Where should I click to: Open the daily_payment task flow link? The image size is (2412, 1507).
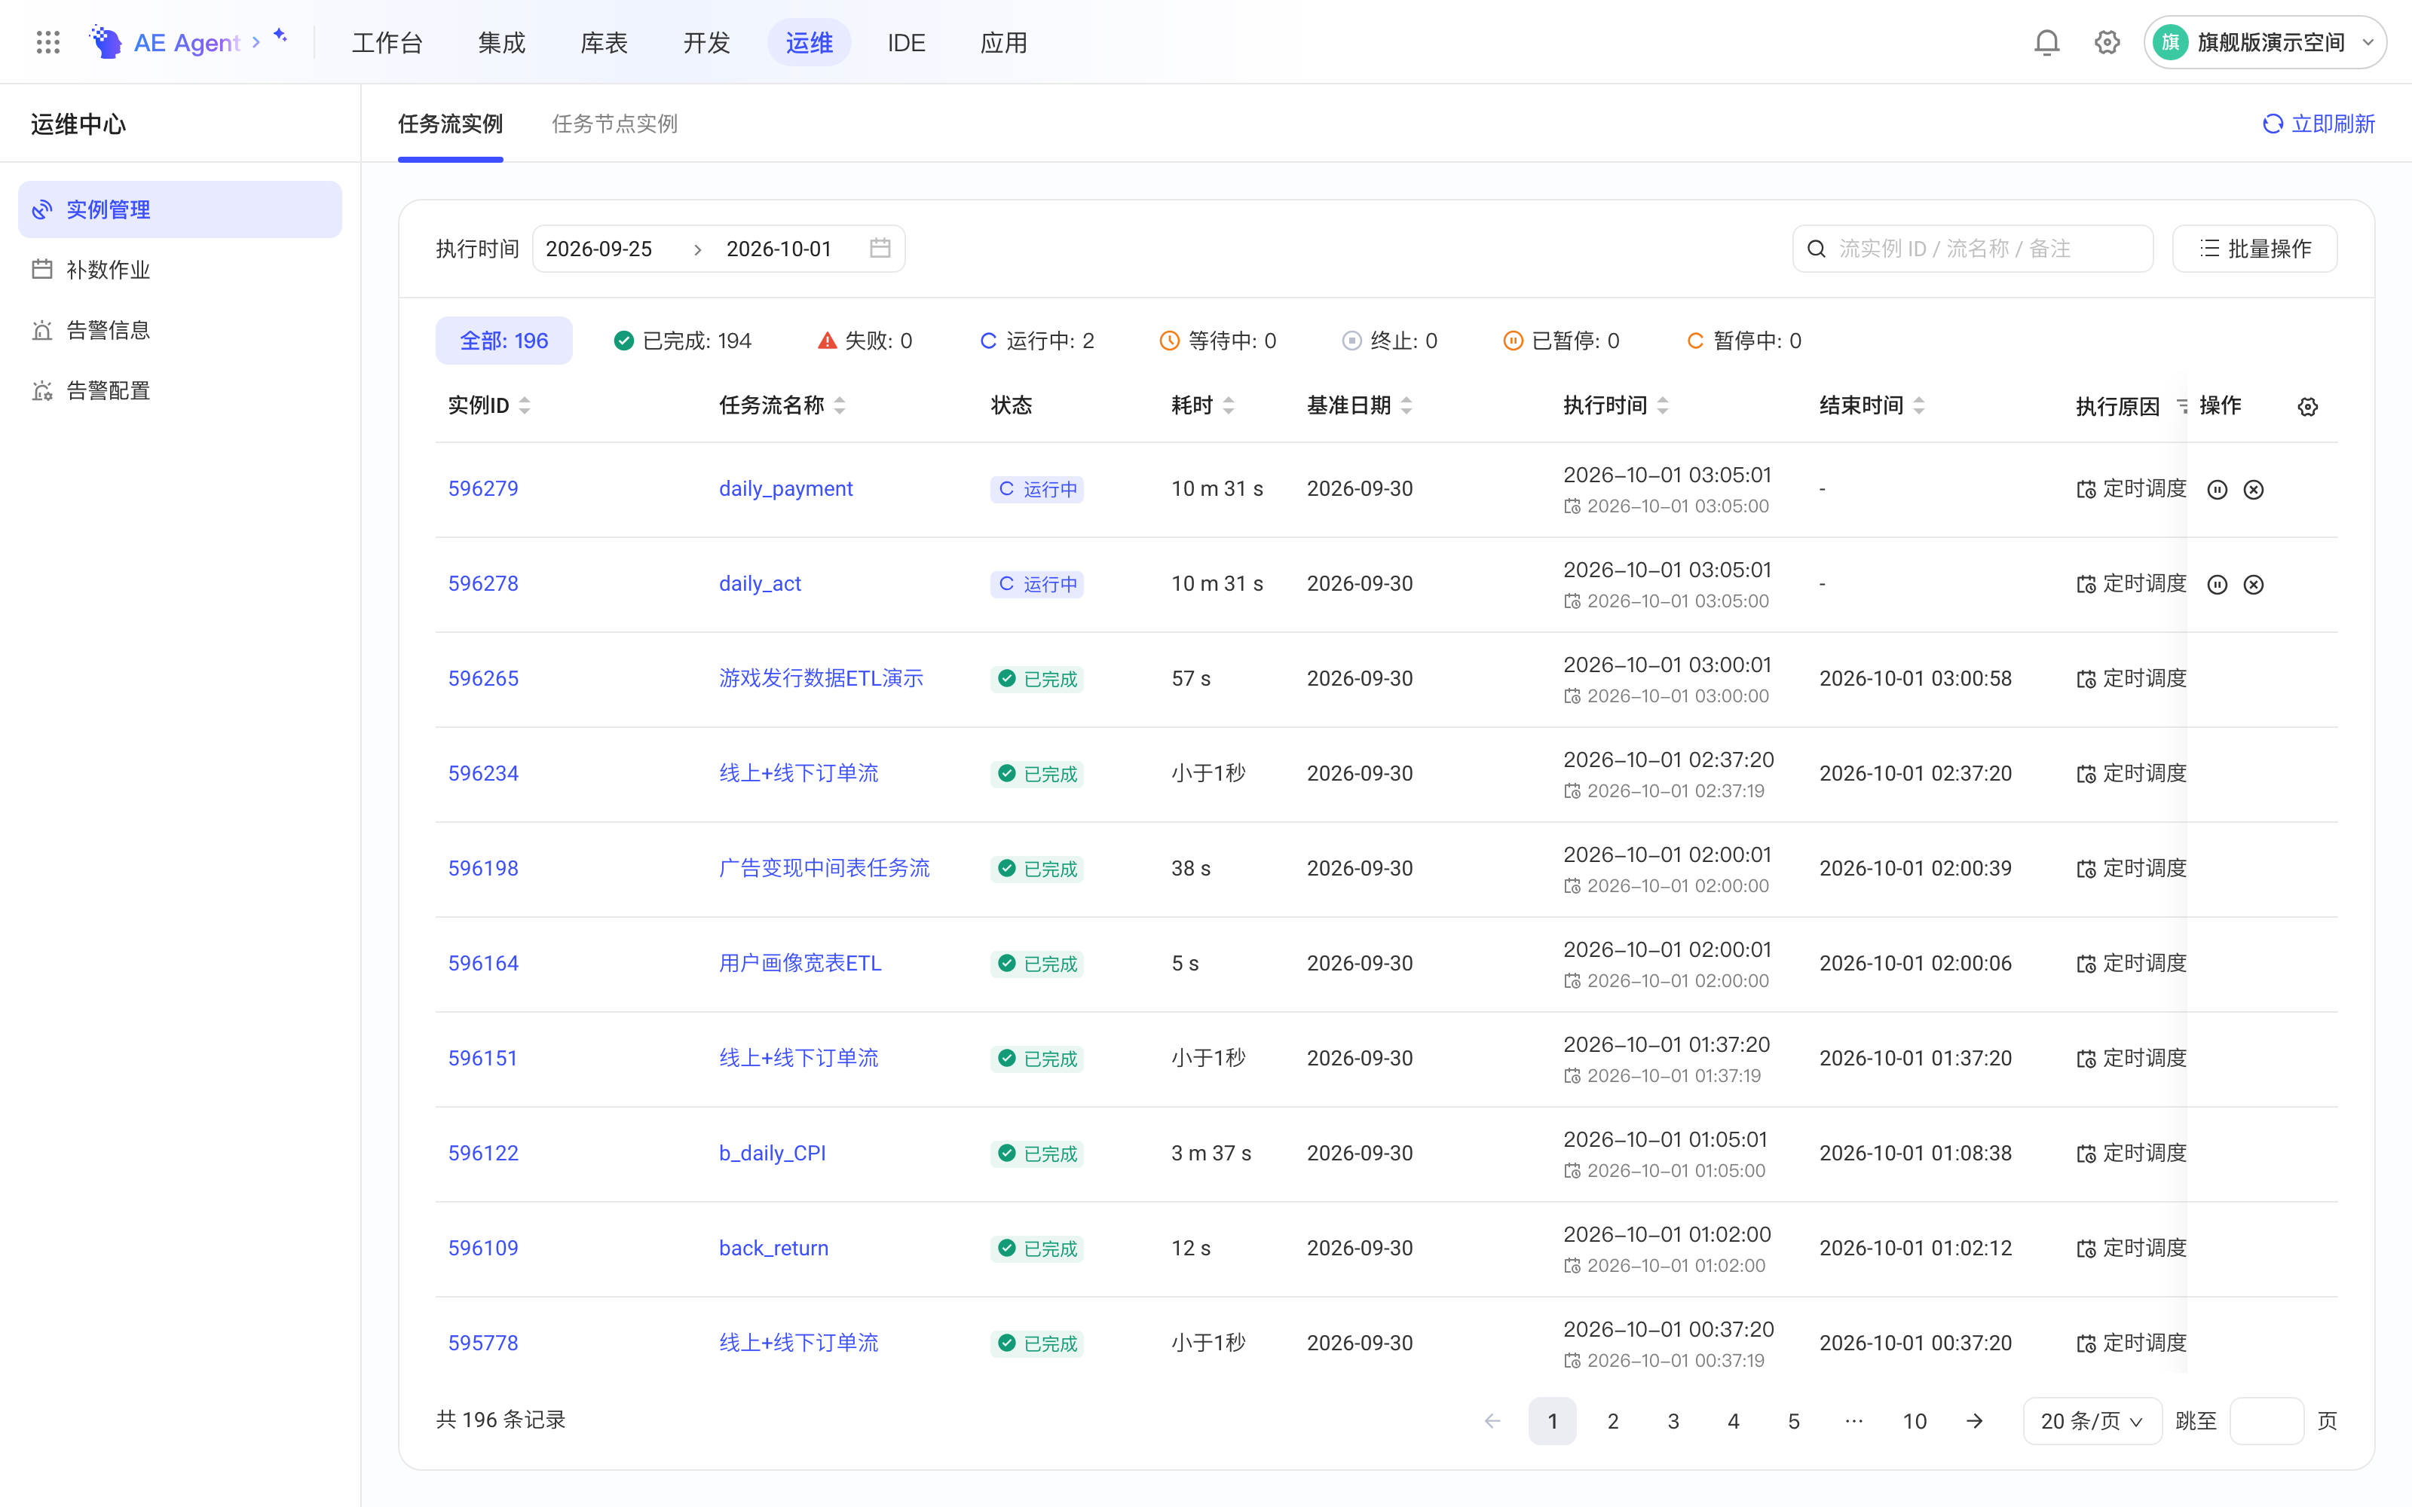[785, 488]
